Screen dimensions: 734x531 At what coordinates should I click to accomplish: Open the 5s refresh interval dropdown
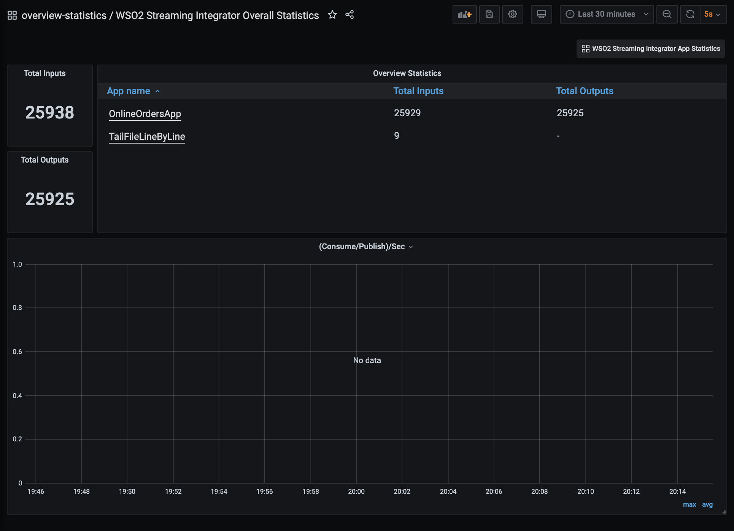(x=713, y=14)
